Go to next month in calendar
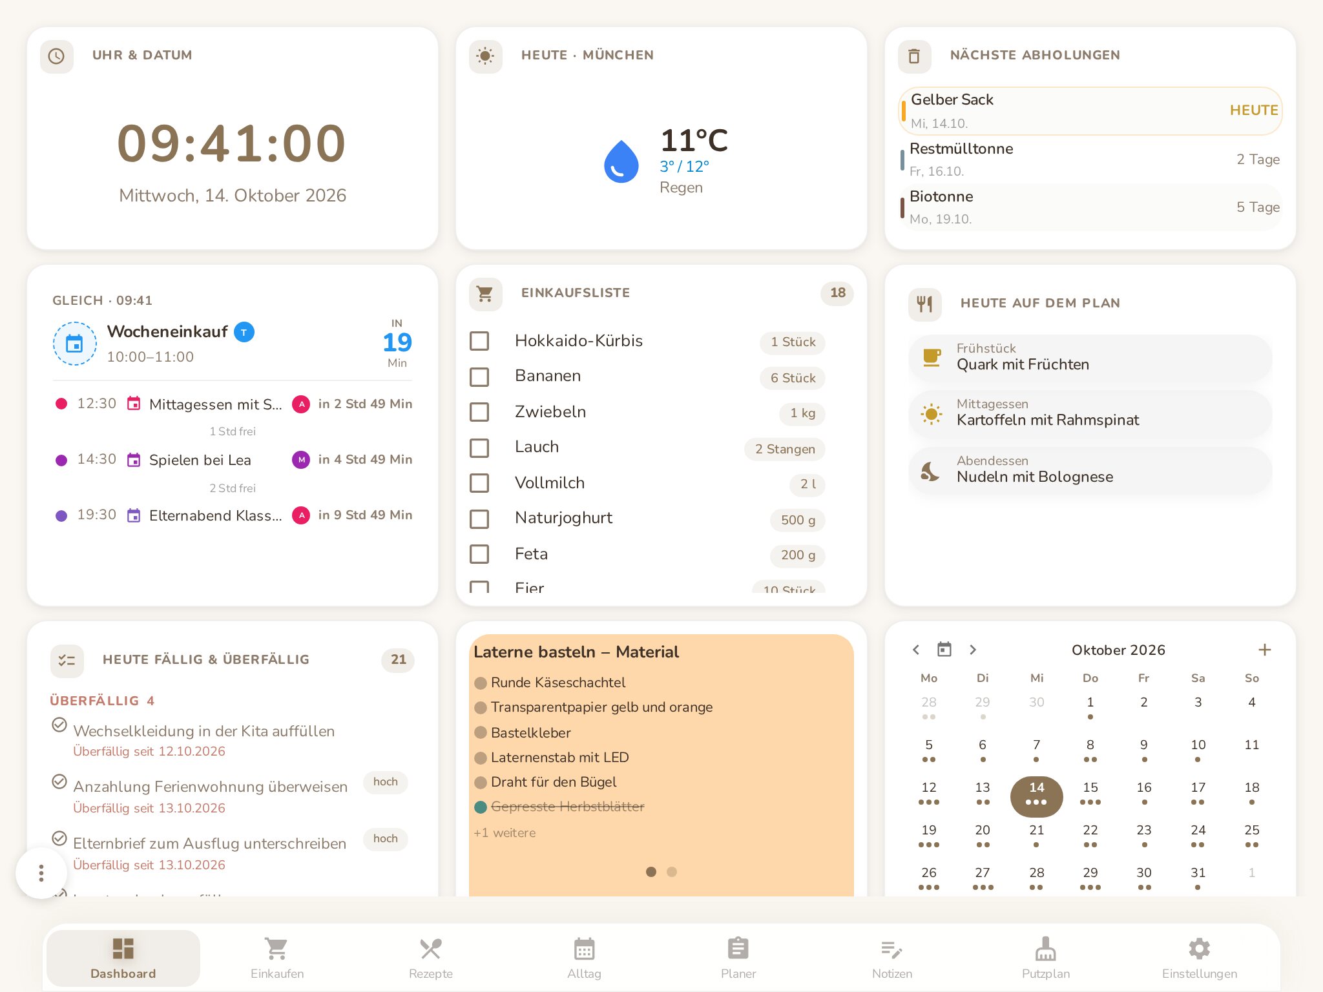This screenshot has height=992, width=1323. tap(973, 650)
